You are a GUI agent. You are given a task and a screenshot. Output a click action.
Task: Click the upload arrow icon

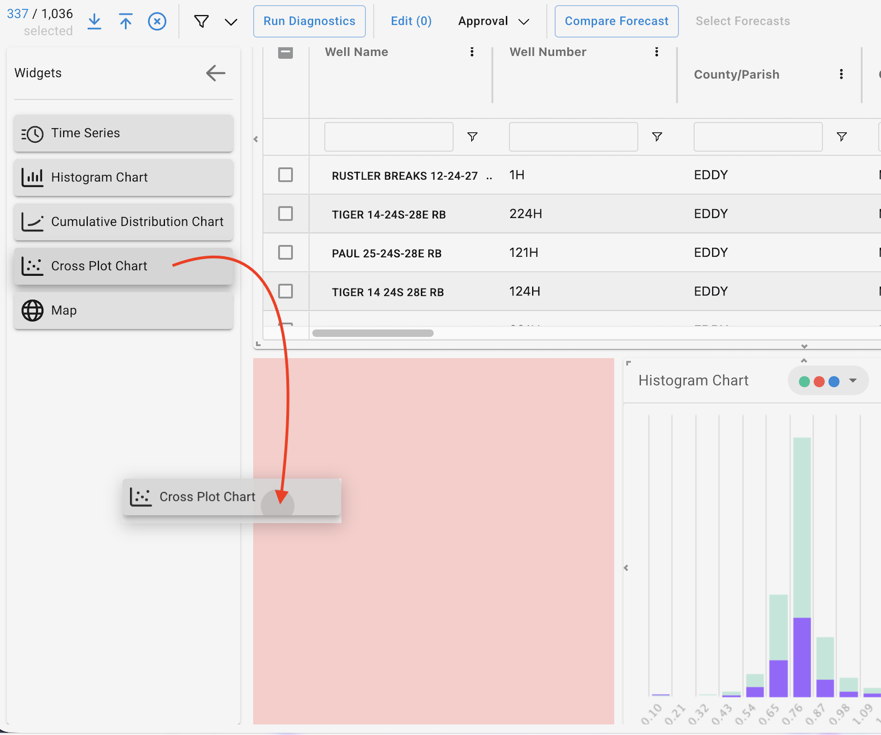click(126, 21)
